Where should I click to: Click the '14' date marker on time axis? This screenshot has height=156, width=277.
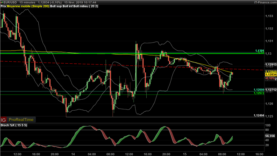pyautogui.click(x=73, y=154)
